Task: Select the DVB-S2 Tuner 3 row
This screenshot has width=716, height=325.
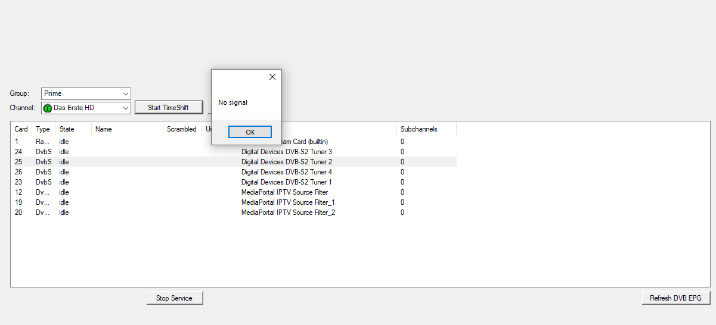Action: coord(287,152)
